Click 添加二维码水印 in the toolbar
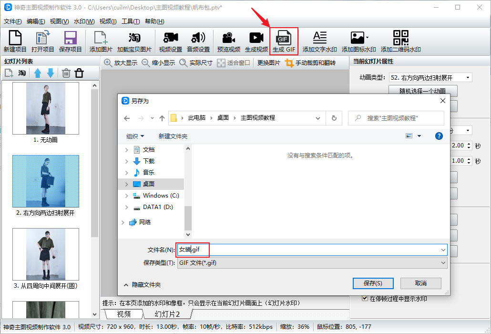 tap(400, 41)
